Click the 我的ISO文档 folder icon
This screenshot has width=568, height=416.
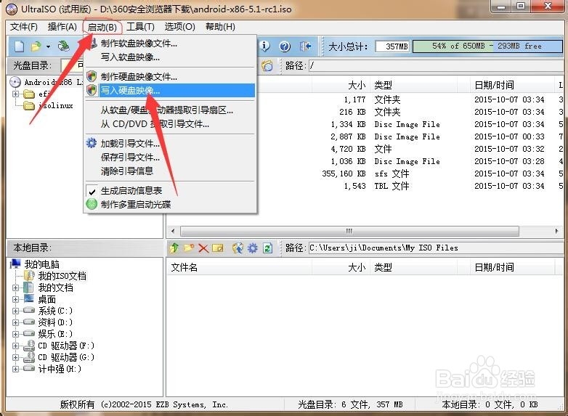point(29,276)
